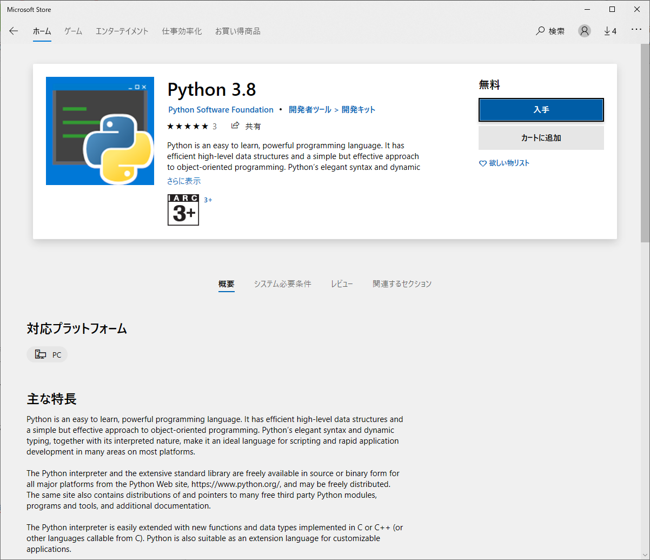Viewport: 650px width, 560px height.
Task: Share Python 3.8 via the 共有 icon
Action: pos(235,126)
